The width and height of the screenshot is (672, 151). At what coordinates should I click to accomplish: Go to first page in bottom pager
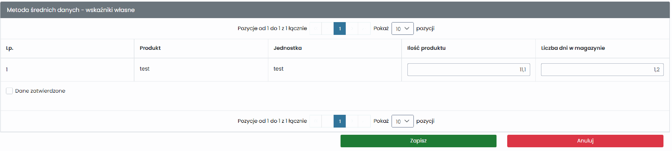point(315,121)
